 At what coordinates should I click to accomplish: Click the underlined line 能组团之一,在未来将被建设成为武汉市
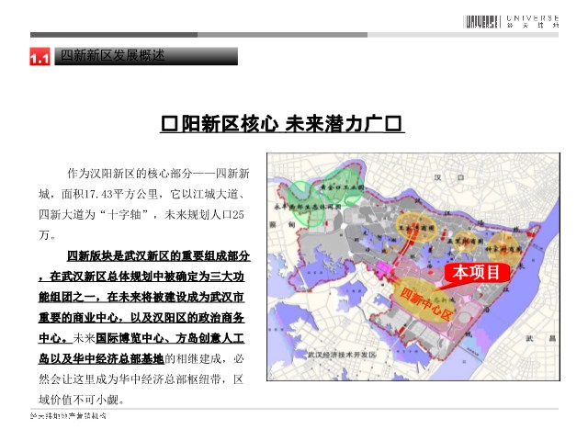coord(141,298)
